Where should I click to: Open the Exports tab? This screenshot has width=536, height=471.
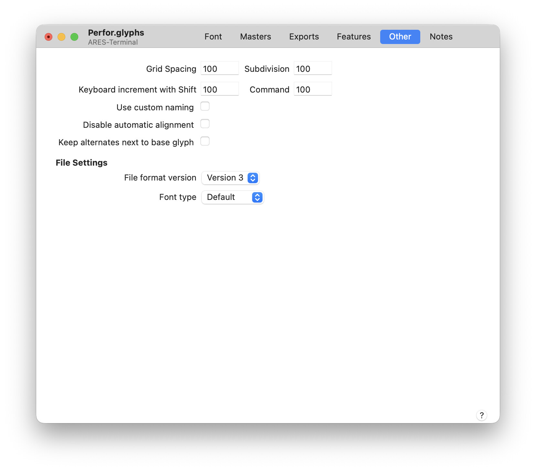[304, 37]
